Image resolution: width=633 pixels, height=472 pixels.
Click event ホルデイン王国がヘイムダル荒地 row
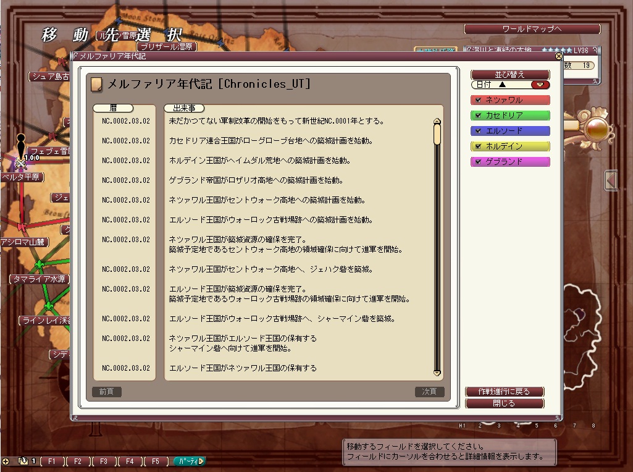pyautogui.click(x=259, y=160)
